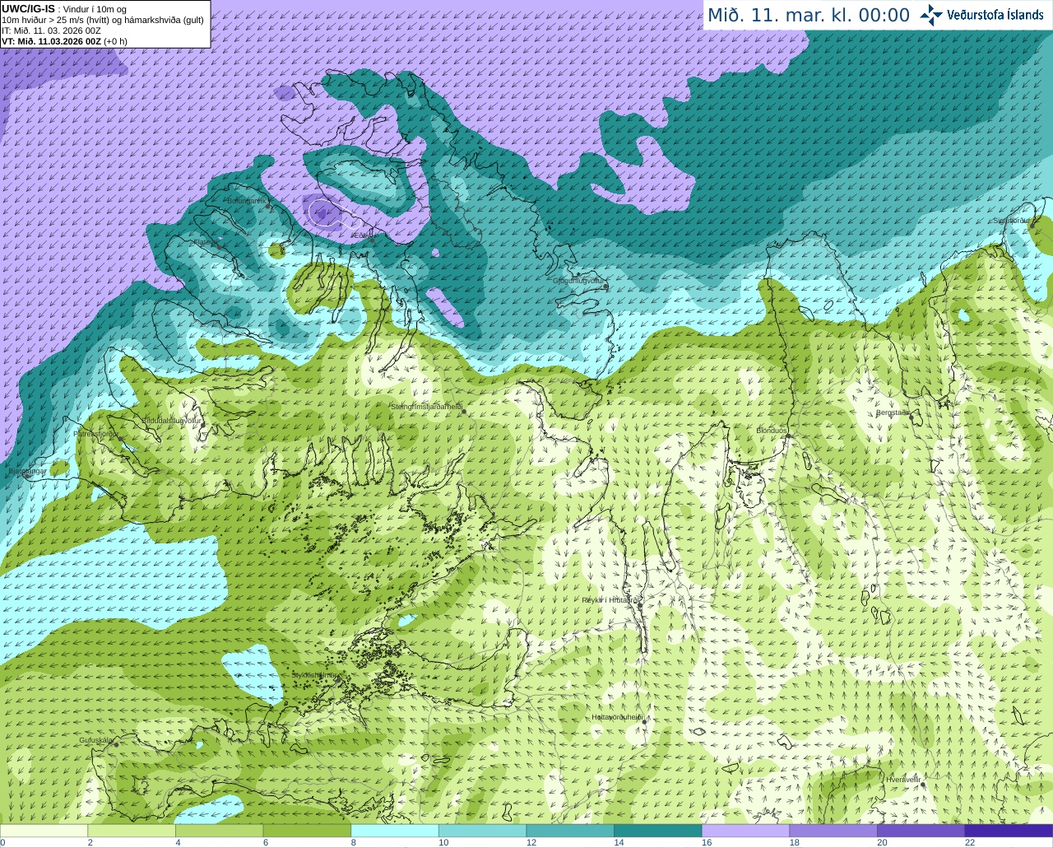This screenshot has width=1053, height=848.
Task: Click the 'Reykir í Hrútafirði' place label
Action: click(610, 600)
